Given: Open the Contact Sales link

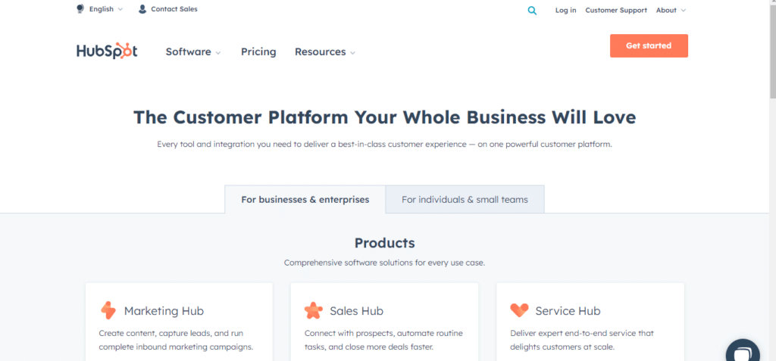Looking at the screenshot, I should pos(174,9).
